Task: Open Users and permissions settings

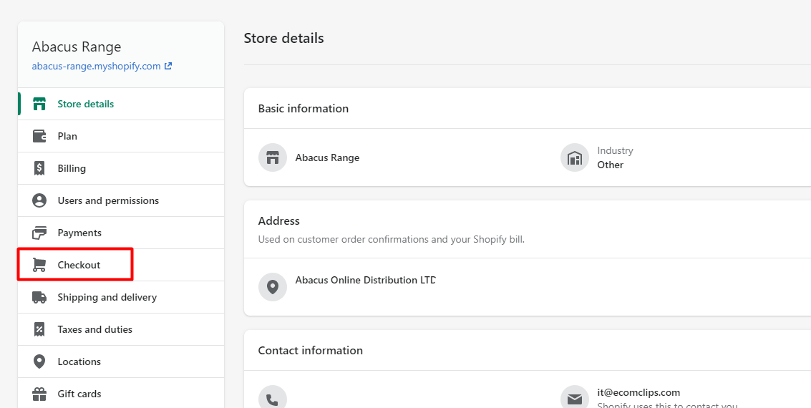Action: pyautogui.click(x=121, y=200)
